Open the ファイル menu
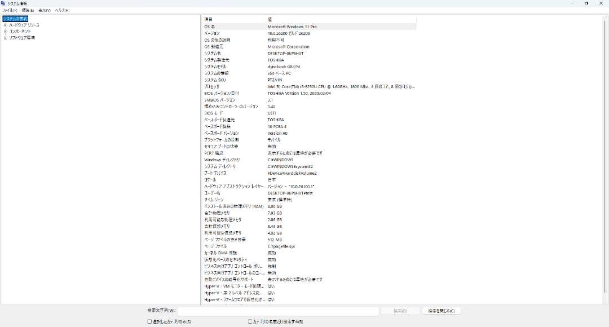Screen dimensions: 609x327 [8, 10]
